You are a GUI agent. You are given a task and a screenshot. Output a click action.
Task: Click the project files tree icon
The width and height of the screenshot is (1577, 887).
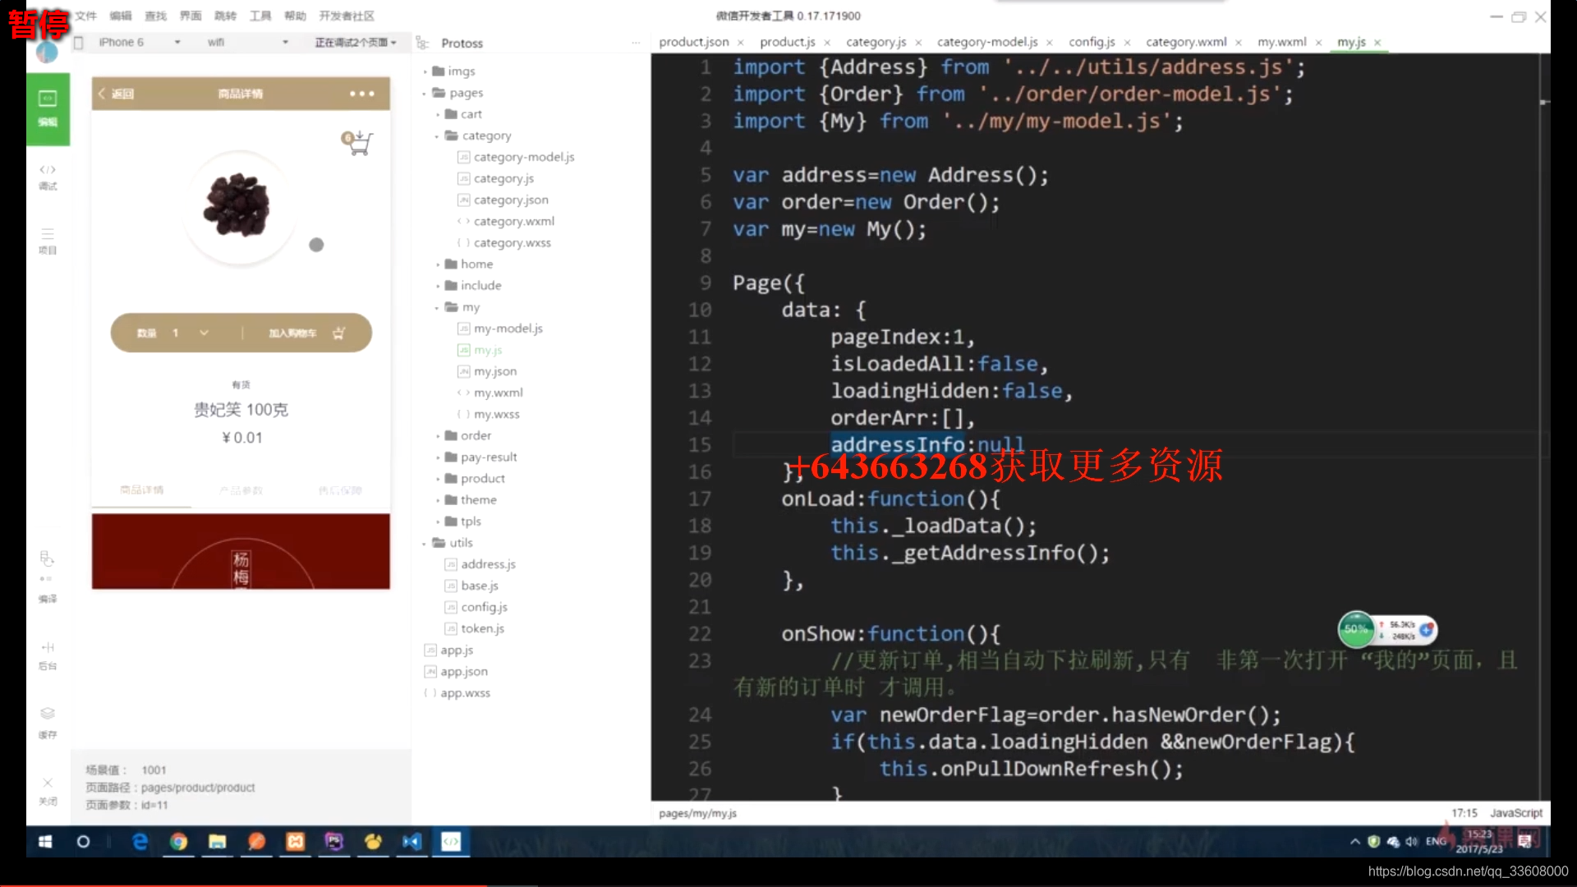[48, 233]
